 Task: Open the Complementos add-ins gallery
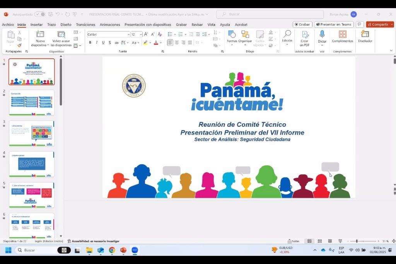[x=343, y=37]
